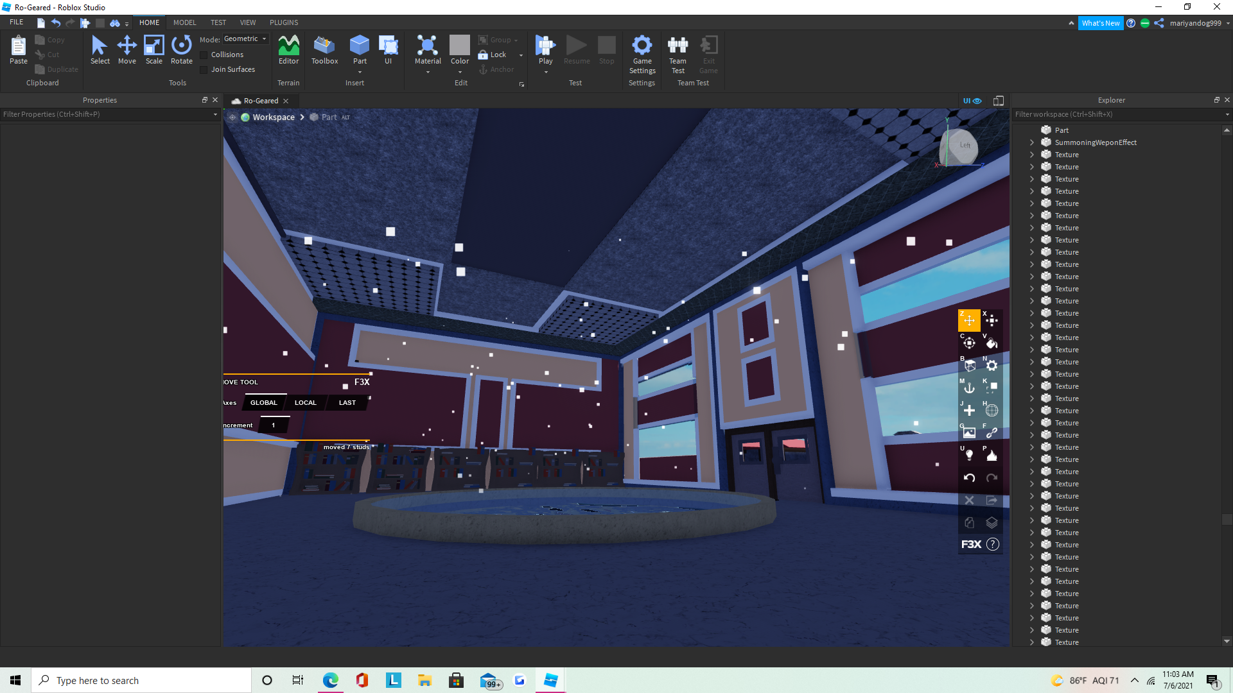Viewport: 1233px width, 693px height.
Task: Open the Color picker dropdown arrow
Action: (460, 73)
